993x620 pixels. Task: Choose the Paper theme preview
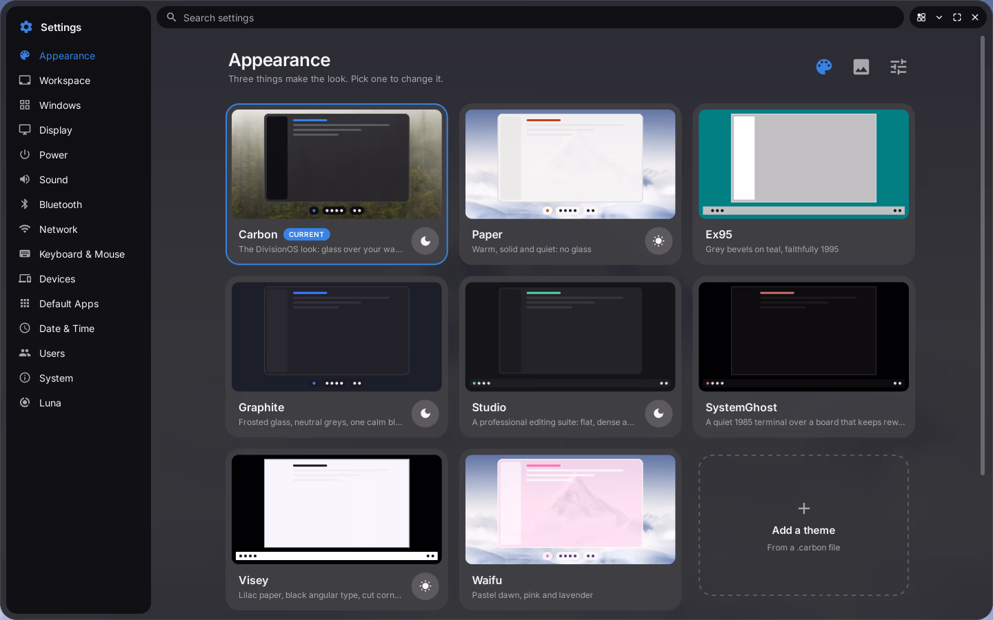coord(570,164)
